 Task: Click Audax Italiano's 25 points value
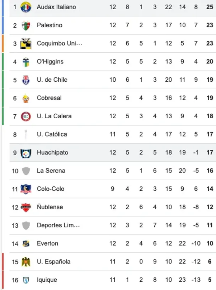point(210,7)
